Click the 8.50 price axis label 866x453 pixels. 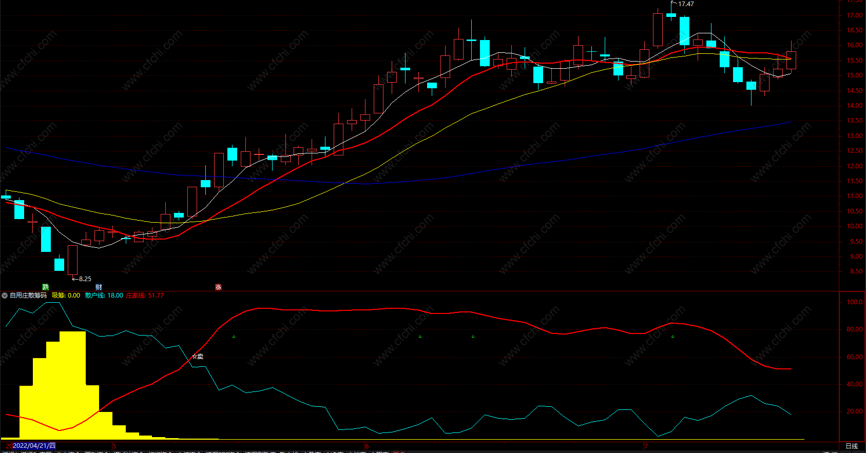(856, 272)
